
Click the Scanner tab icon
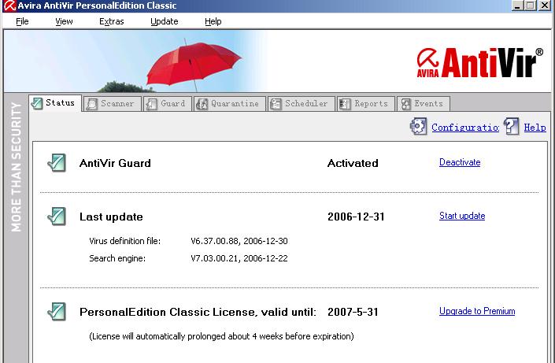point(91,104)
